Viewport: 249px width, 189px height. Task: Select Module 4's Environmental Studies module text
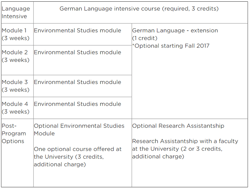pos(77,104)
